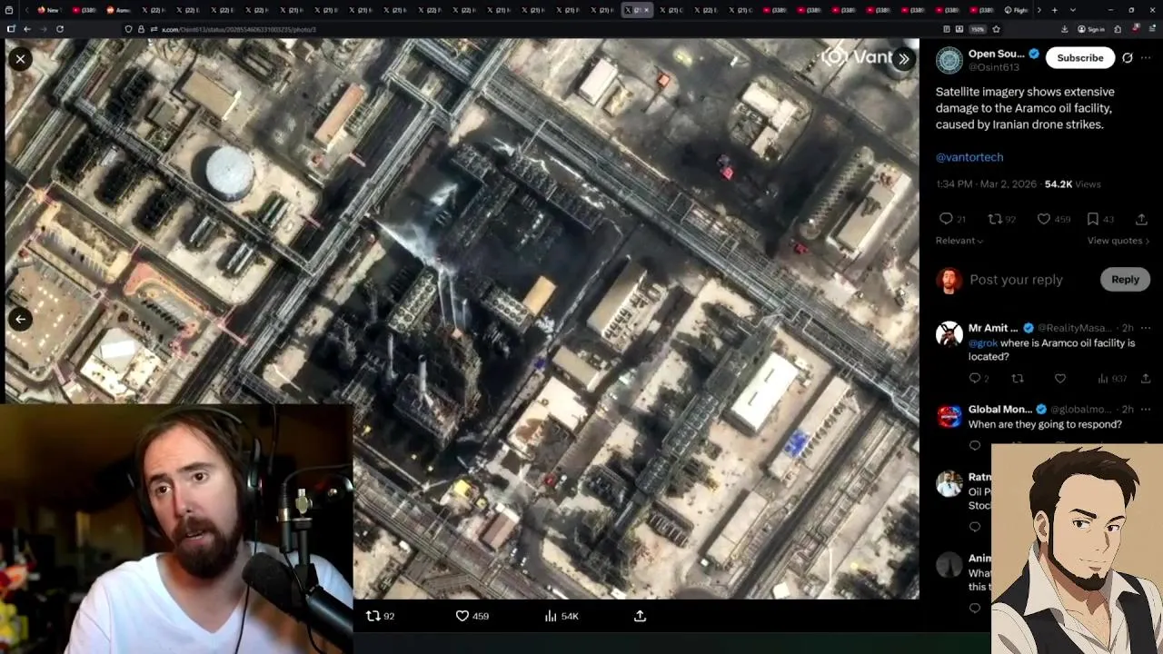Like heart showing 459 in sidebar
Screen dimensions: 1163x654
1053,219
